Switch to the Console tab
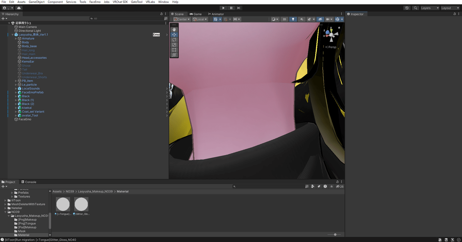This screenshot has height=242, width=462. (28, 182)
